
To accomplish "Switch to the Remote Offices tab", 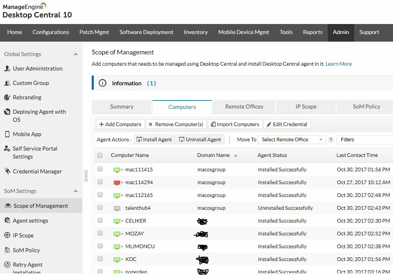I will pos(244,107).
